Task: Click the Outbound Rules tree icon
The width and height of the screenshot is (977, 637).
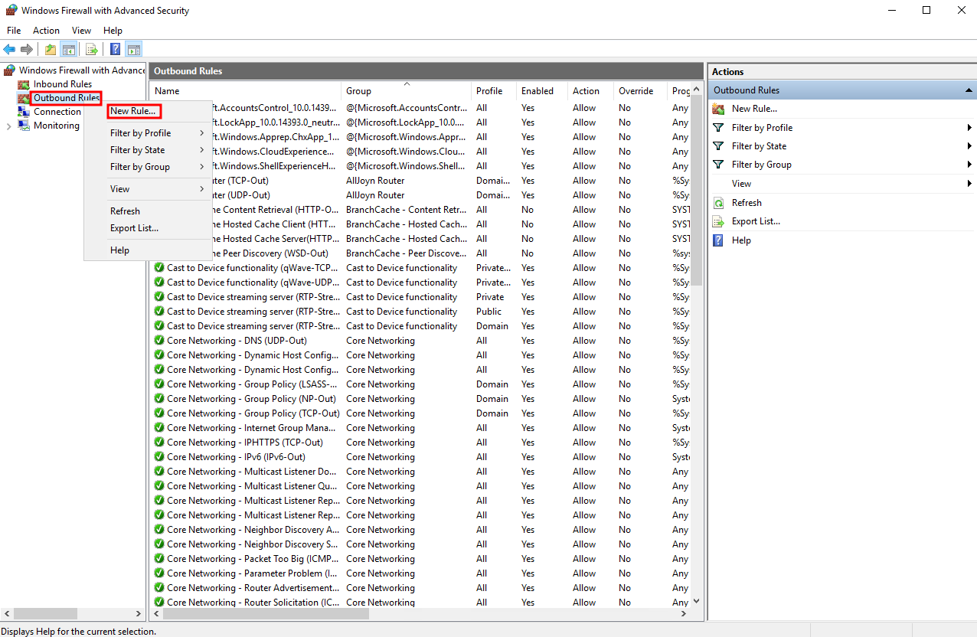Action: (25, 98)
